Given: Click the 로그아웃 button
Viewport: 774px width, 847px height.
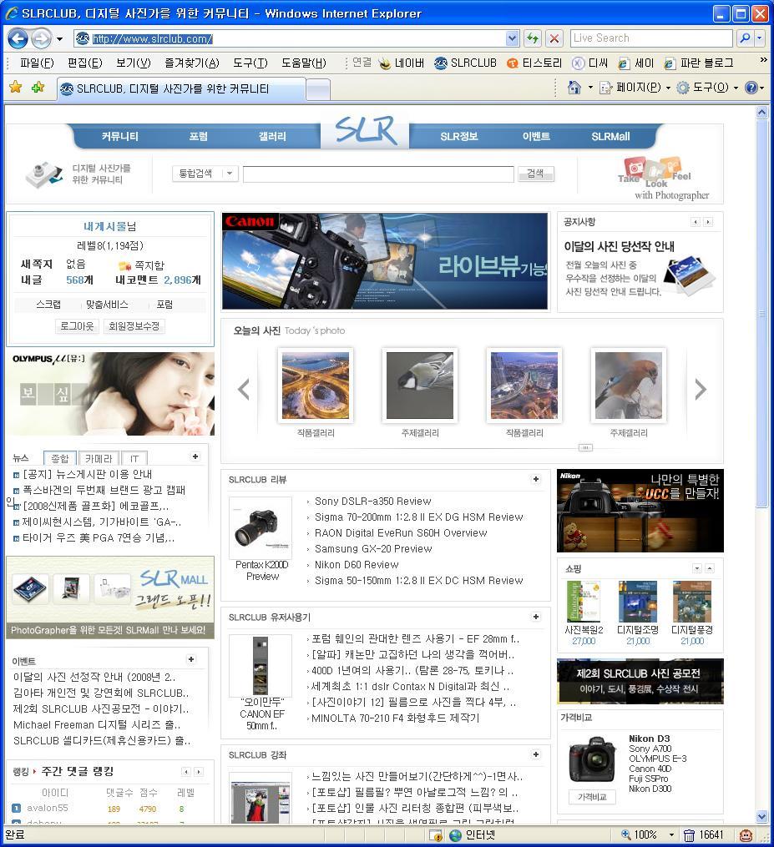Looking at the screenshot, I should pos(77,326).
